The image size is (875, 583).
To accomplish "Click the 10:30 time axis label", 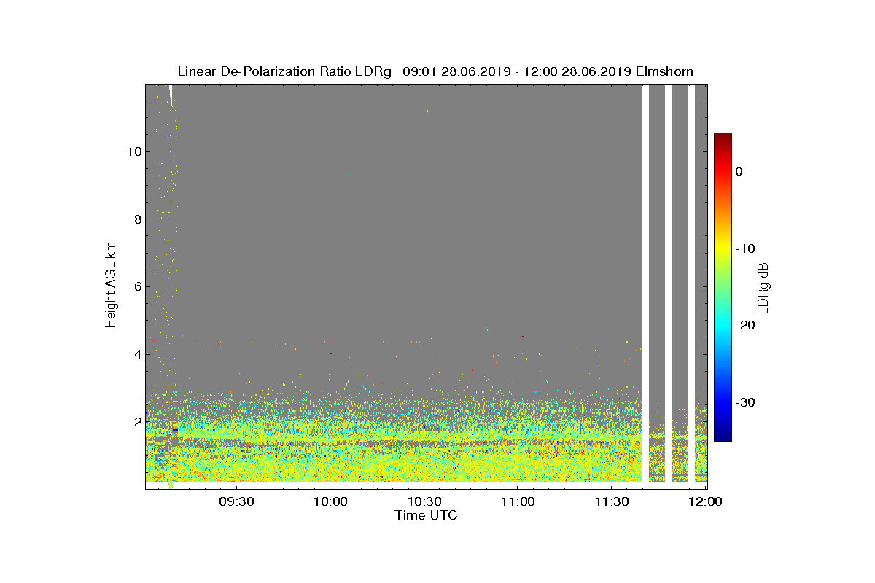I will click(424, 502).
